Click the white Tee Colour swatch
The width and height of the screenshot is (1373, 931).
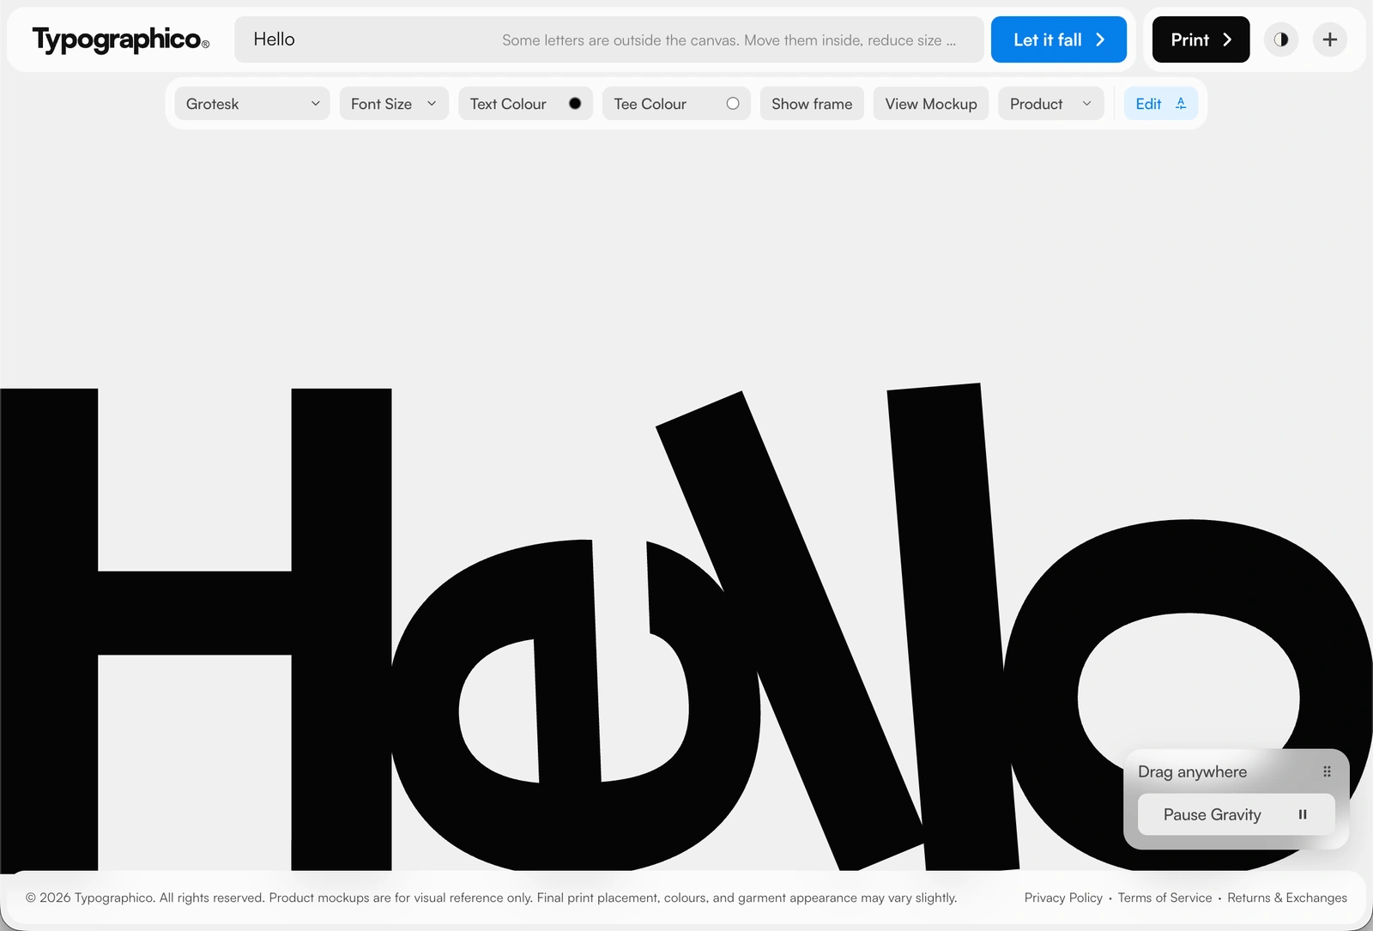pos(733,104)
